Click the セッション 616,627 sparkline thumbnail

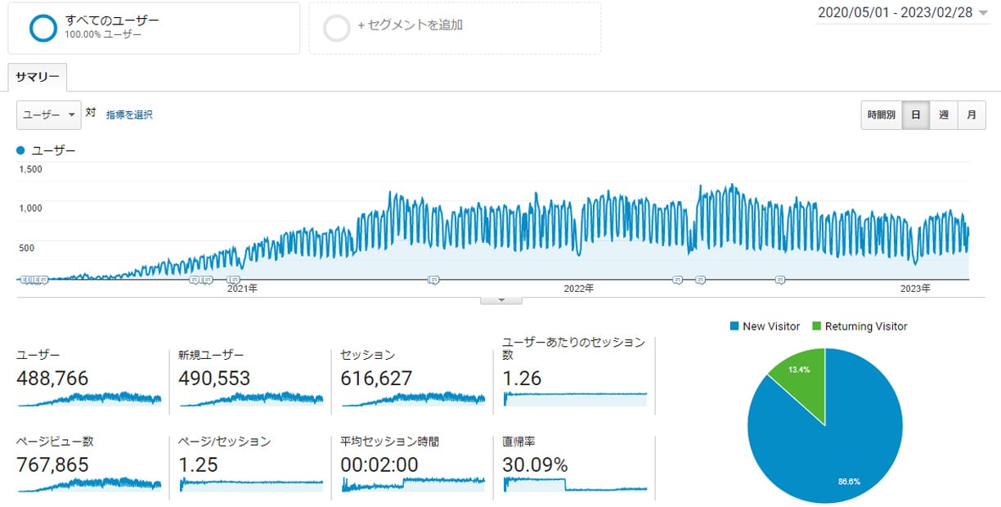click(x=411, y=400)
